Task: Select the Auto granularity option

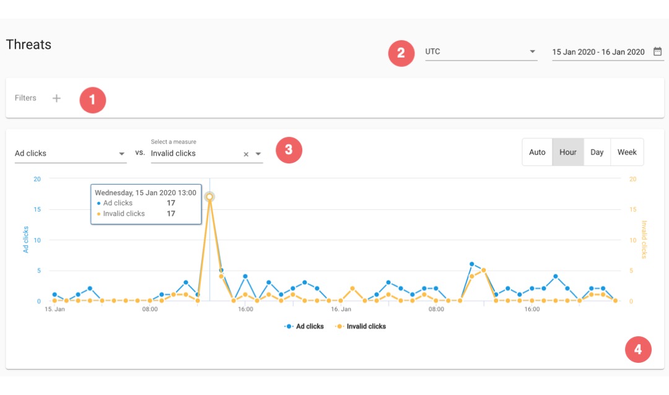Action: (x=537, y=152)
